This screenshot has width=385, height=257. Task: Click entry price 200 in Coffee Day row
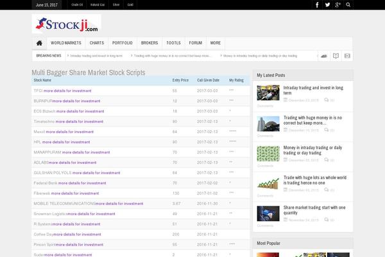click(x=176, y=235)
